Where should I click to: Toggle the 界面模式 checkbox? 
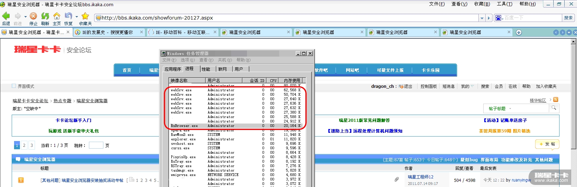pyautogui.click(x=14, y=86)
